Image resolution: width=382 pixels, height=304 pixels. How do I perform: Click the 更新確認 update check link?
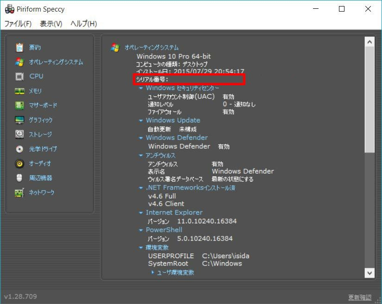(360, 297)
